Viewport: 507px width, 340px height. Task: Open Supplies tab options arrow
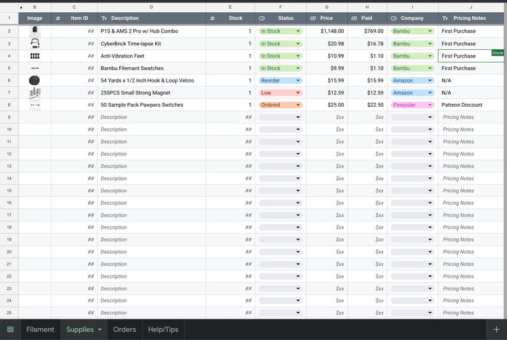(100, 329)
